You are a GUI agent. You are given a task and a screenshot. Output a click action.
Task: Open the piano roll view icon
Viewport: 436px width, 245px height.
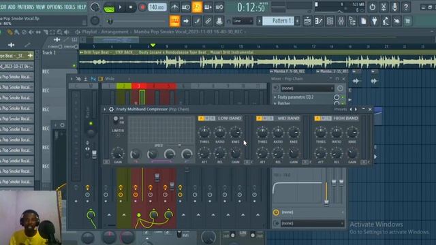(319, 21)
